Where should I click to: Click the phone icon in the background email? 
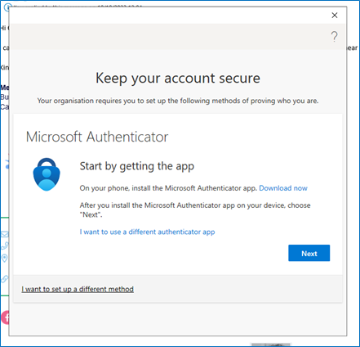(x=5, y=246)
